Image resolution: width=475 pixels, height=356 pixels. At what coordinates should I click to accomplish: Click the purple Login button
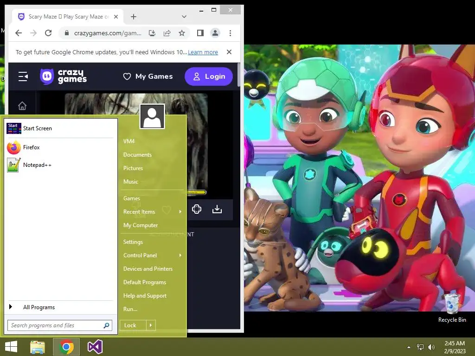coord(209,76)
